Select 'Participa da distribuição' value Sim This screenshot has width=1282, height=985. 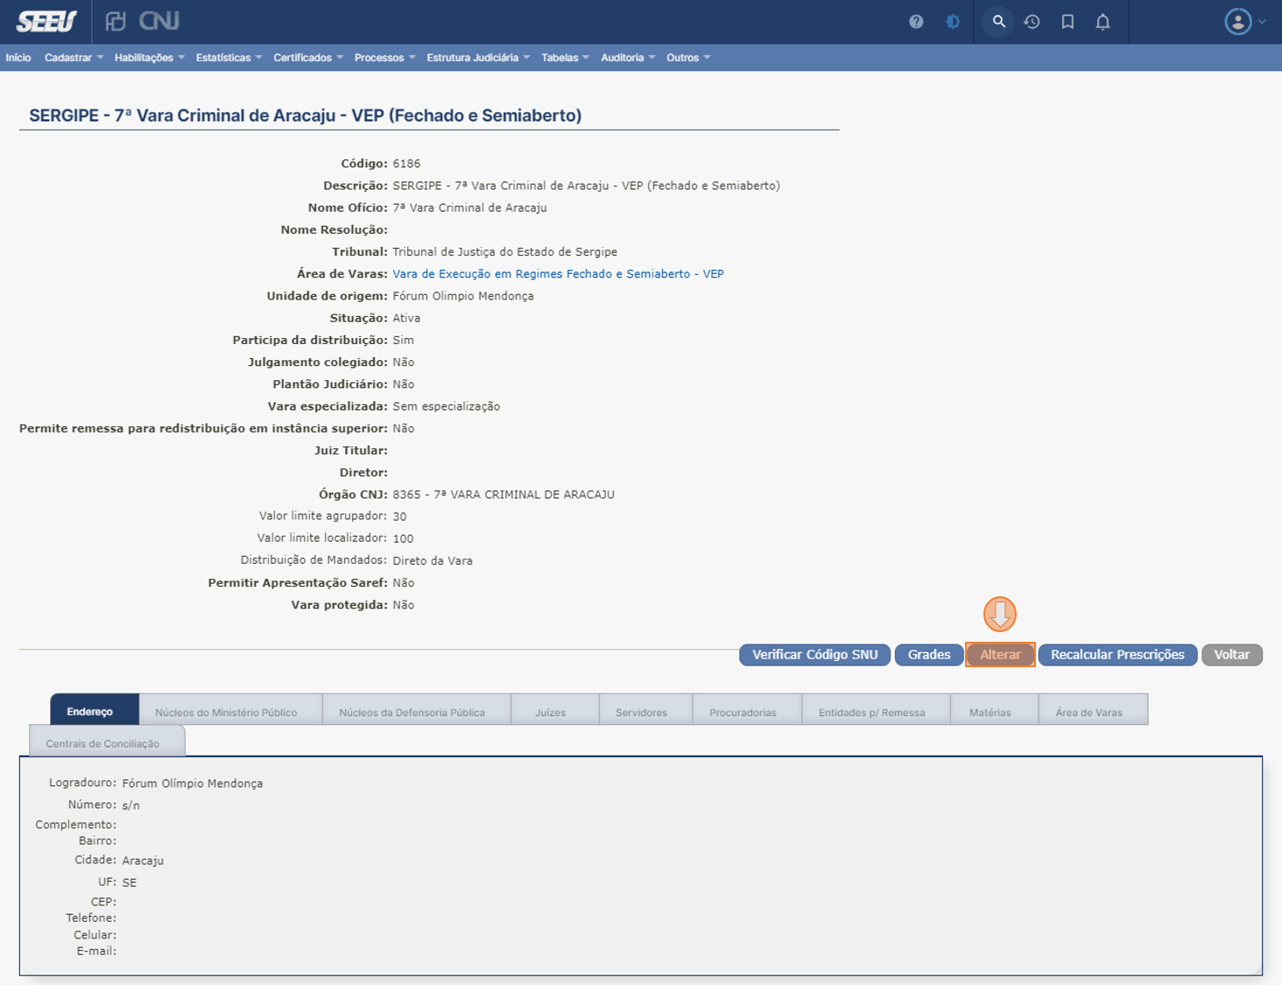point(403,341)
